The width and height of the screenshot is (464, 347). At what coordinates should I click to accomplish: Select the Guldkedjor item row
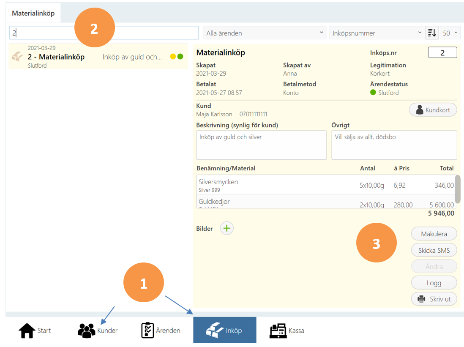coord(325,202)
